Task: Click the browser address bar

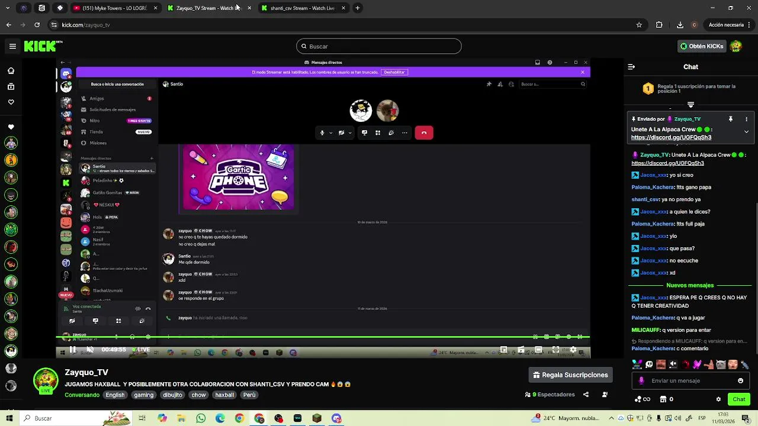Action: point(343,25)
